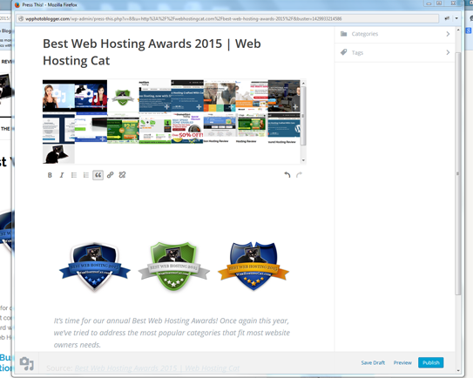473x378 pixels.
Task: Expand the Categories panel chevron
Action: 448,34
